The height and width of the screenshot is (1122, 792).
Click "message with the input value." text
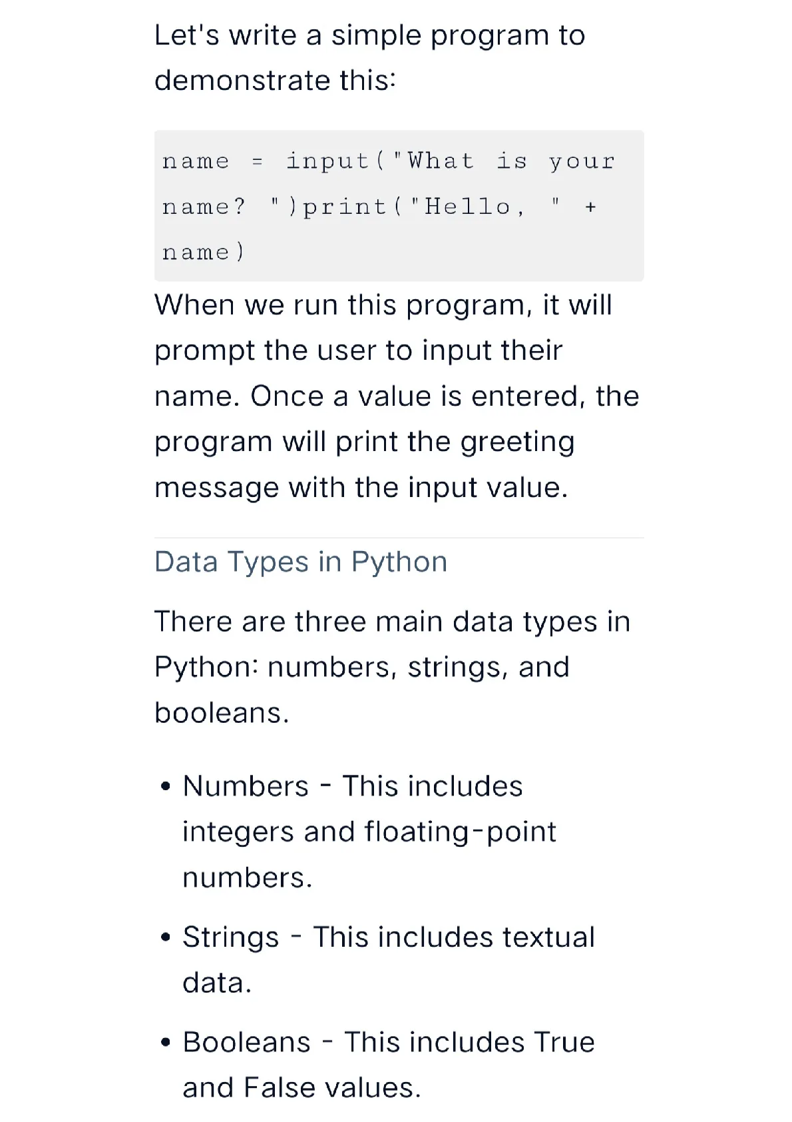pos(361,487)
